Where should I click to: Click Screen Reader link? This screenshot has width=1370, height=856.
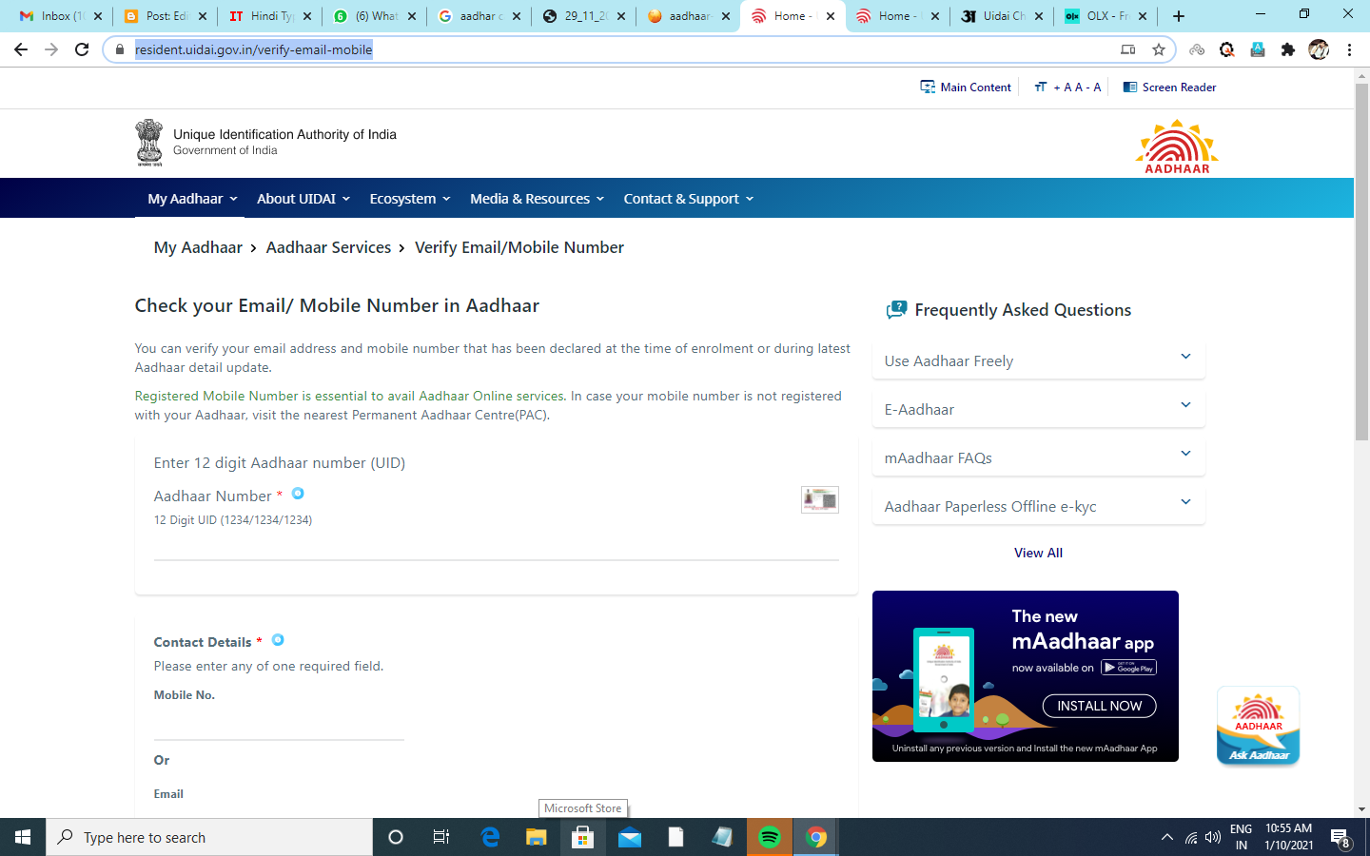pos(1169,87)
